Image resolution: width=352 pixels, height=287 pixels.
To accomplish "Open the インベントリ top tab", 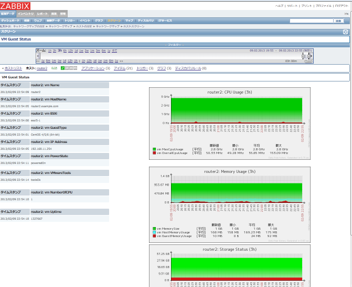I will [26, 14].
